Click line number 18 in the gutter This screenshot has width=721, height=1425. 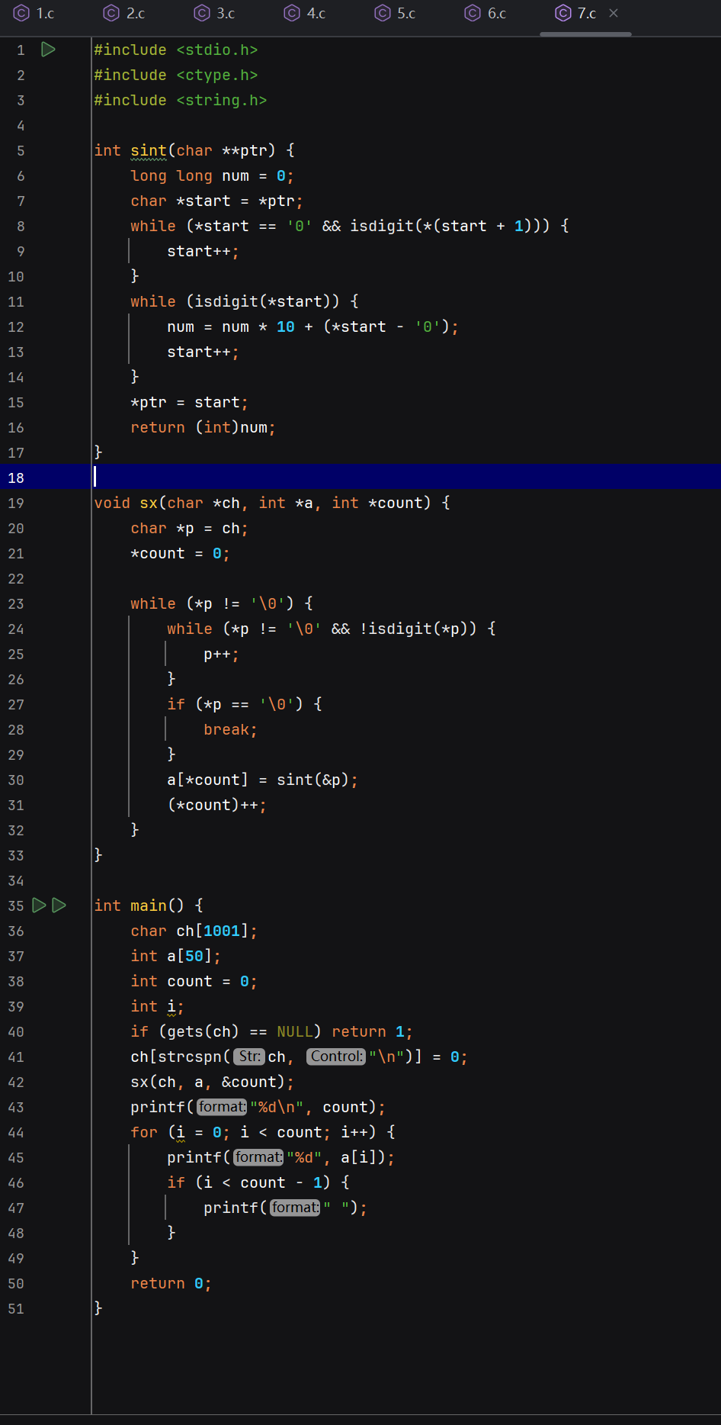tap(17, 478)
